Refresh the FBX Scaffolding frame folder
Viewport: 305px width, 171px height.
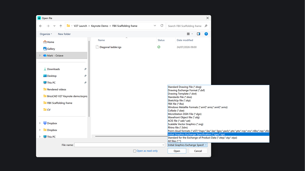point(162,26)
